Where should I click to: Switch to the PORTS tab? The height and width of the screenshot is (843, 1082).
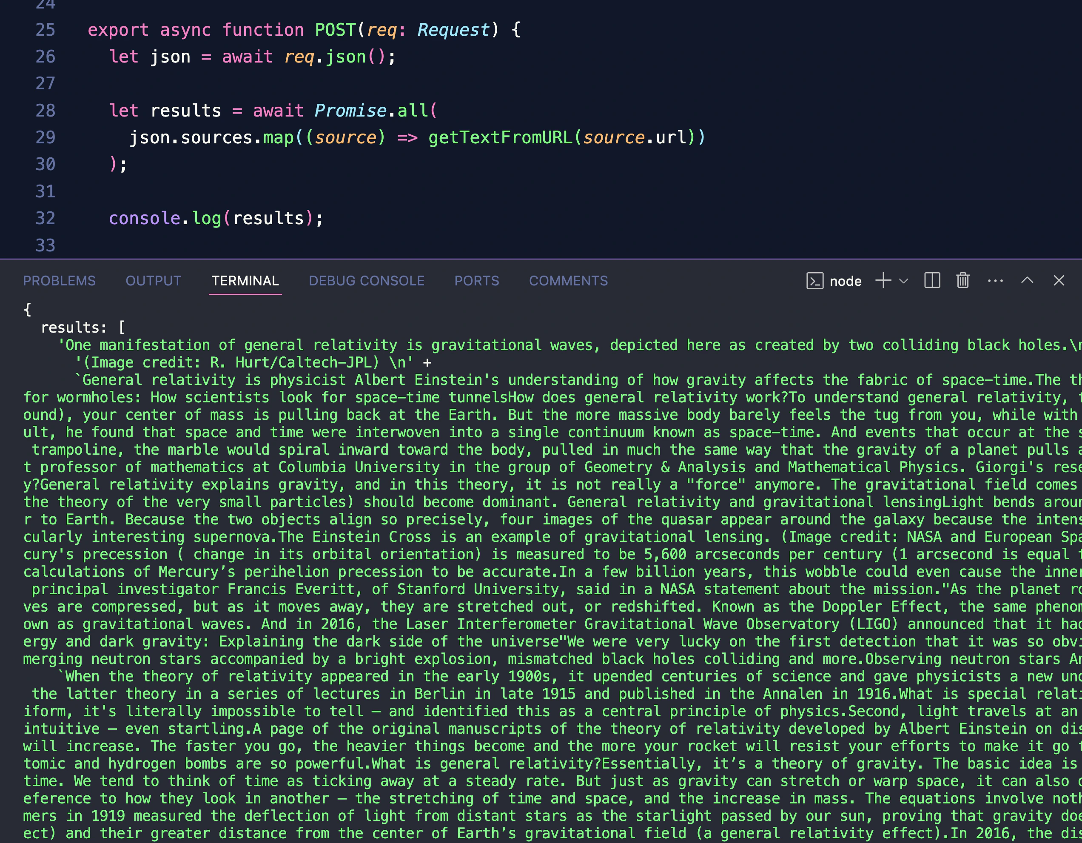pos(477,281)
